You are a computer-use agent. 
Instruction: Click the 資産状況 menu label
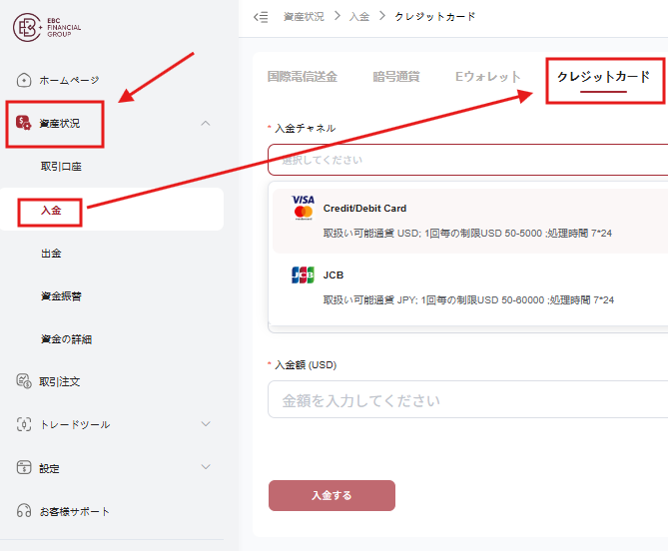60,123
